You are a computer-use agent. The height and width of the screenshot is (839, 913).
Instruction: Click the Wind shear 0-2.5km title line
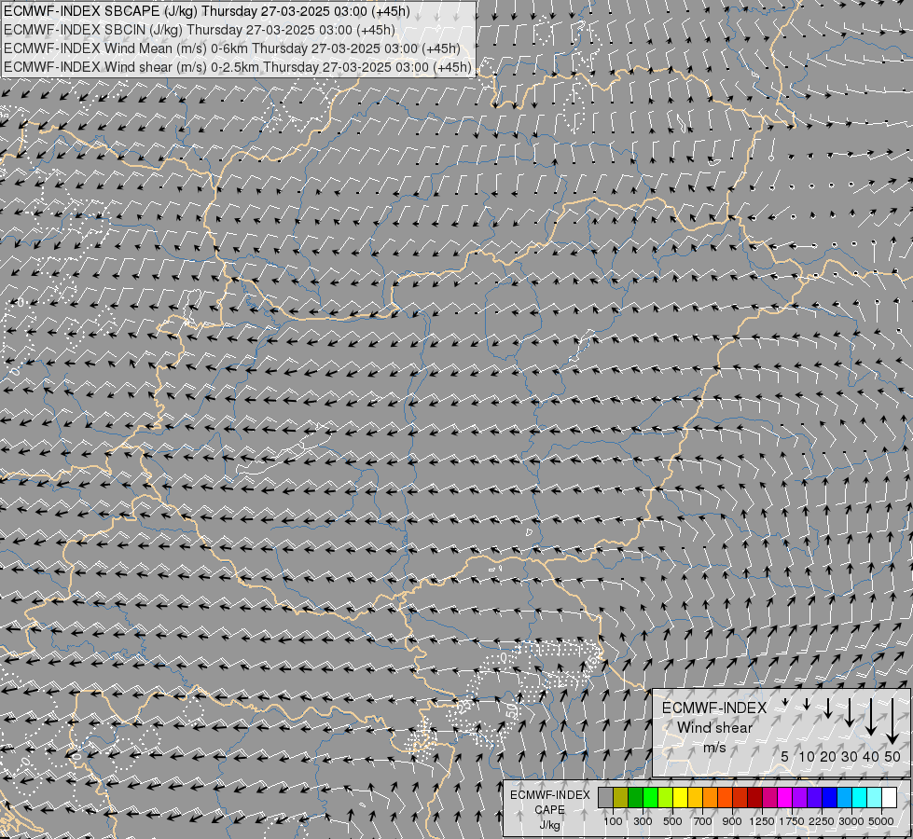pos(238,67)
